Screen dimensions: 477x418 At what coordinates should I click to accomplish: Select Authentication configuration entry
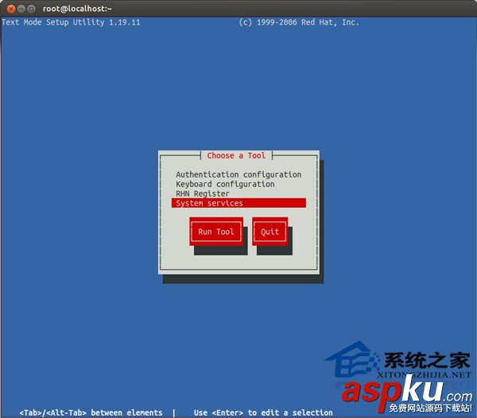tap(238, 174)
